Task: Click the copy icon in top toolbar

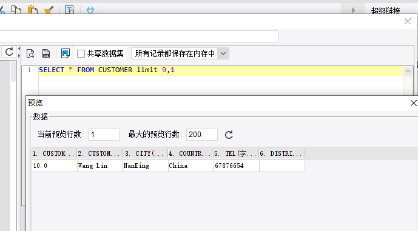Action: pyautogui.click(x=16, y=10)
